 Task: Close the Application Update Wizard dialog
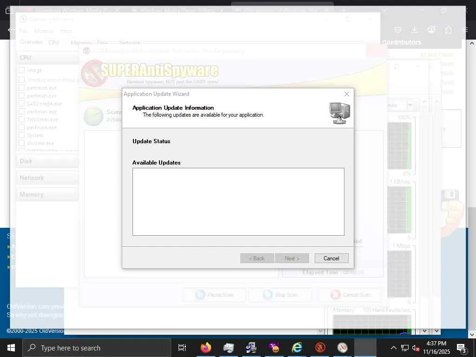point(347,94)
